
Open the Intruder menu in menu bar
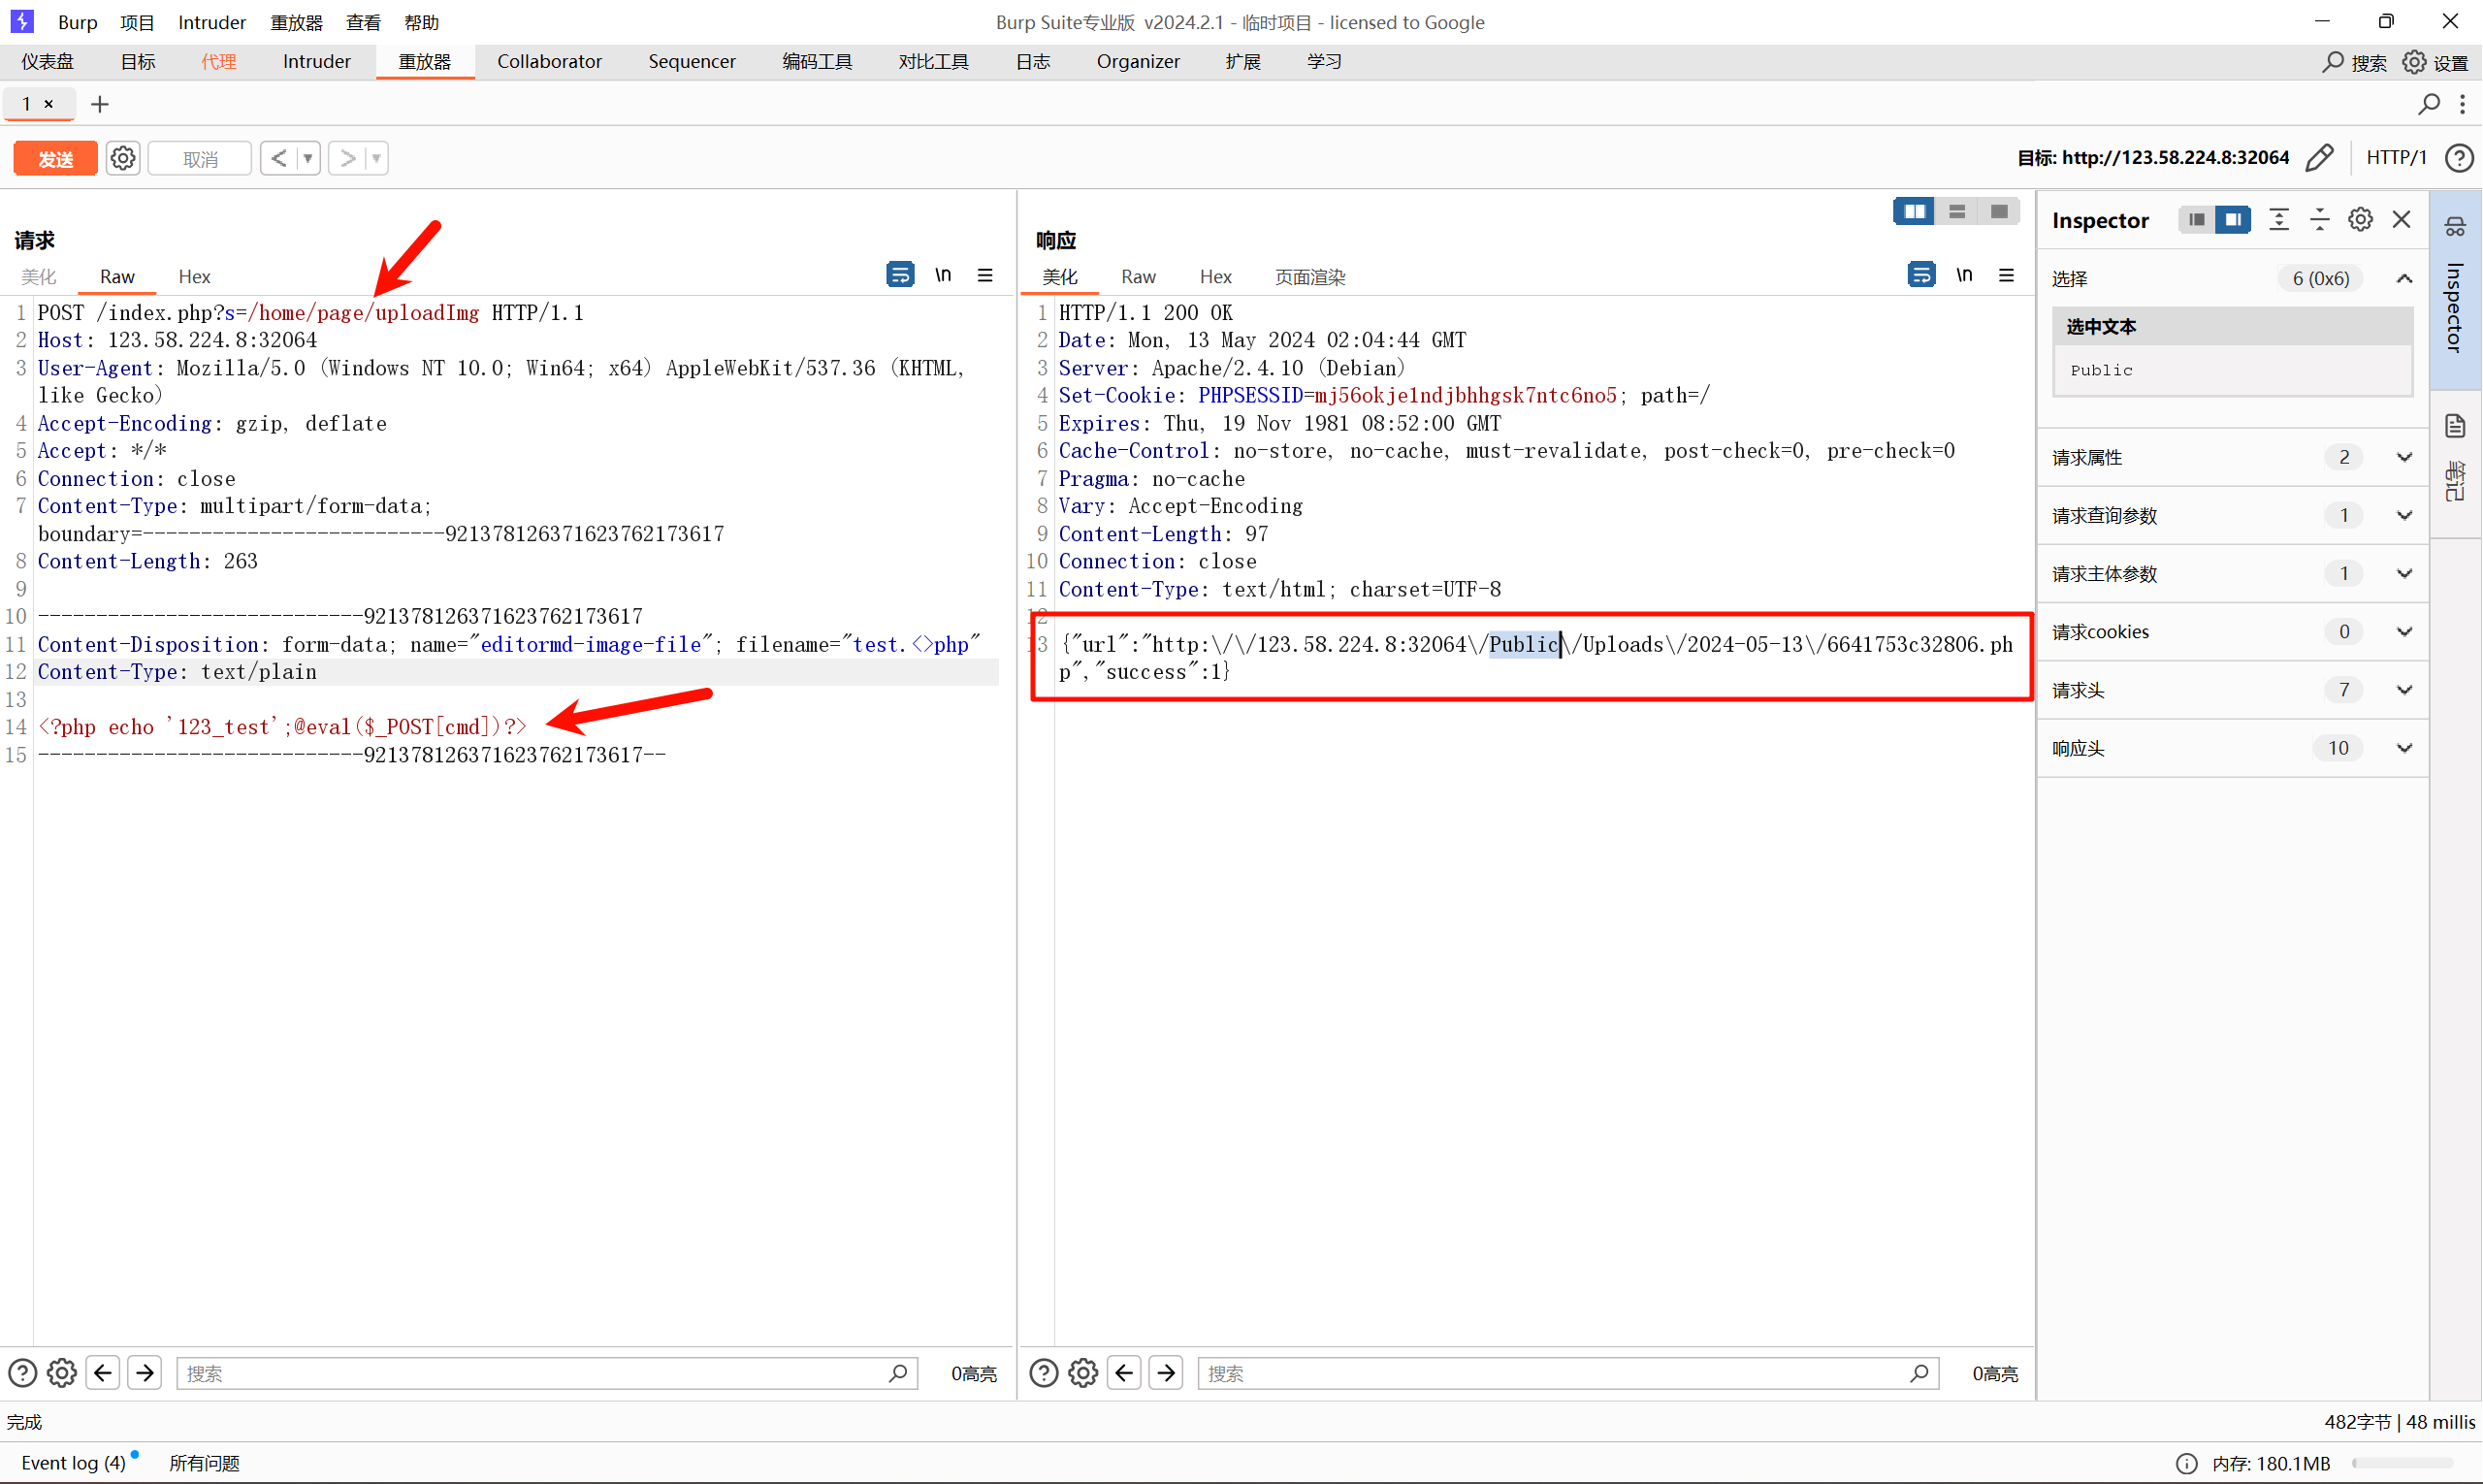(x=212, y=22)
